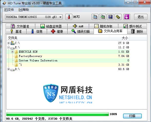Click the thermometer temperature icon

[x=69, y=17]
